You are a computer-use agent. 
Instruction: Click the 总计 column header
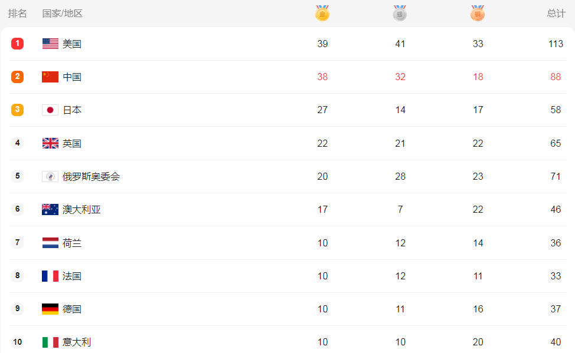(x=556, y=14)
